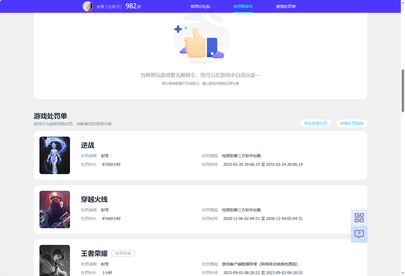This screenshot has width=405, height=276.
Task: Open the 逆战 penalty title
Action: click(87, 145)
